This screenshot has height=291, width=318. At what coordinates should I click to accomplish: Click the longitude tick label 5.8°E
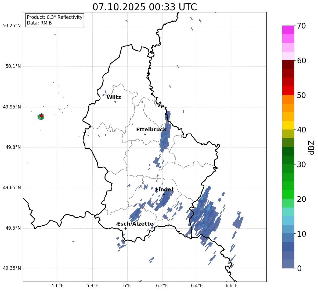(92, 286)
